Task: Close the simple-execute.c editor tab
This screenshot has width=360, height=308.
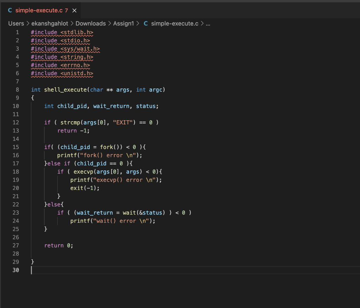Action: (x=74, y=11)
